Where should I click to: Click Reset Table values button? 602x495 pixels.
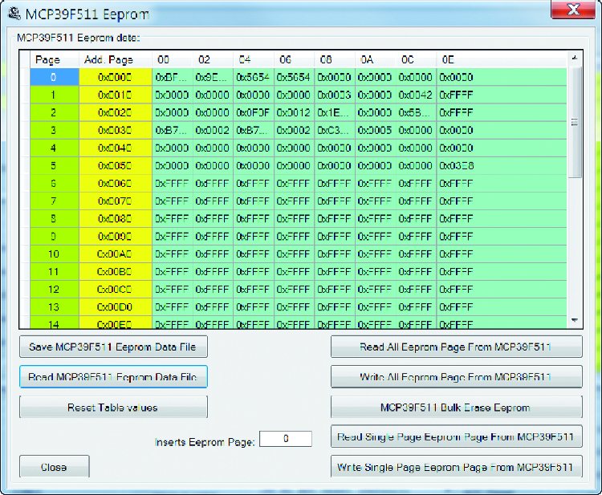coord(113,407)
